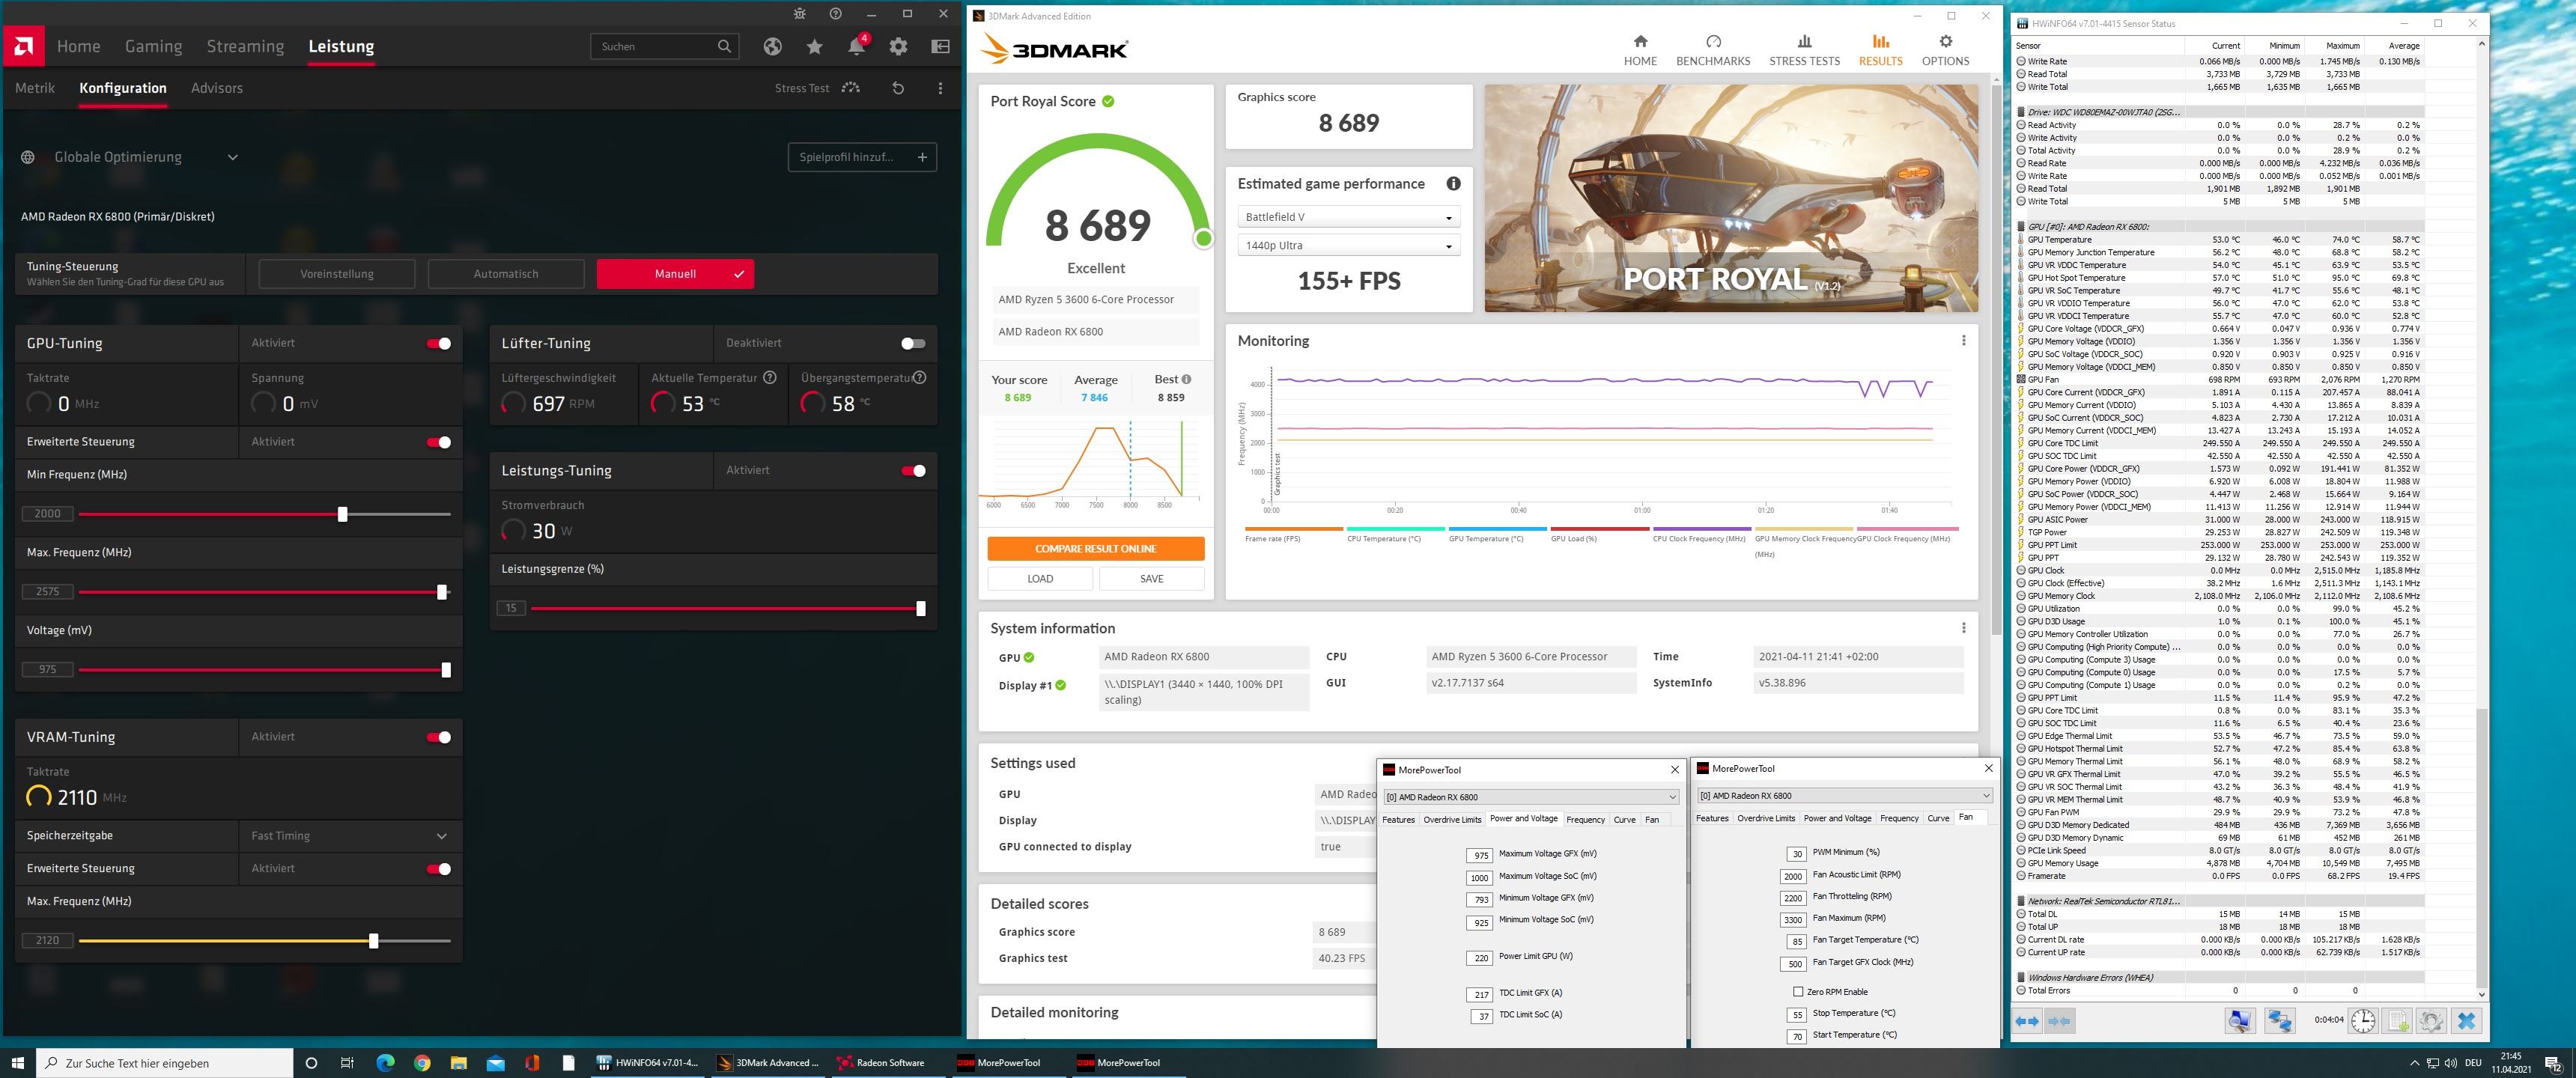Image resolution: width=2576 pixels, height=1078 pixels.
Task: Open Radeon Software settings gear
Action: [898, 46]
